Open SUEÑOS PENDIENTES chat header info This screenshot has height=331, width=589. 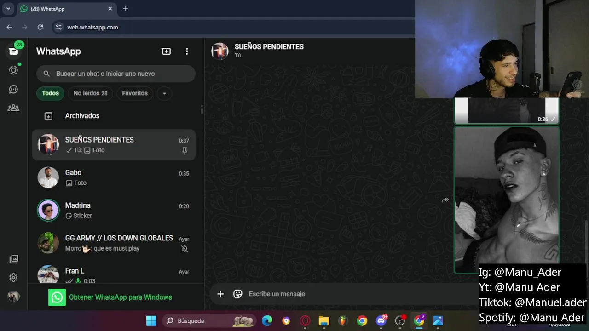pos(269,51)
